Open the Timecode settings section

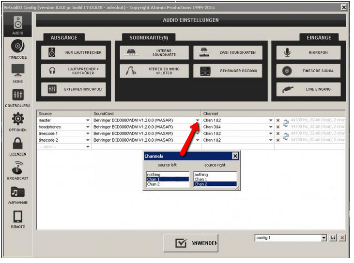(17, 49)
